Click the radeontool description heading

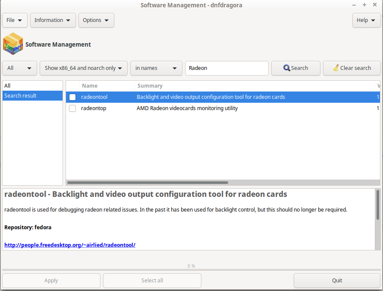146,194
